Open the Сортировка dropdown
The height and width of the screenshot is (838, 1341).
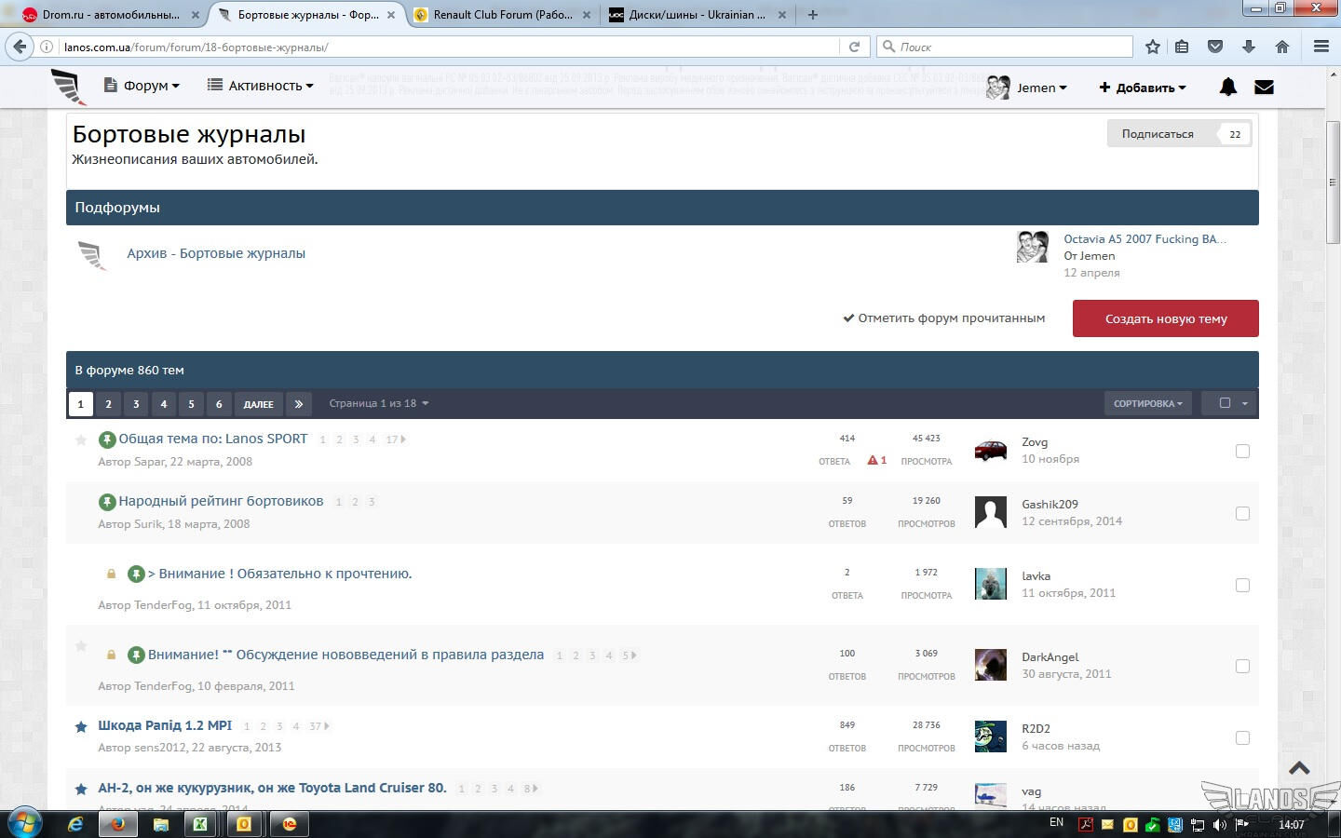1148,403
